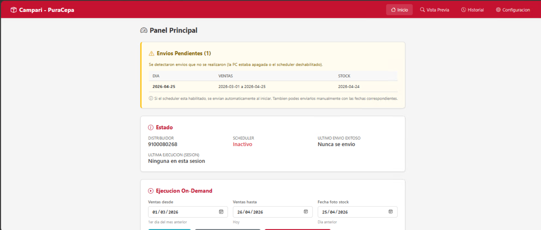The width and height of the screenshot is (541, 230).
Task: Click the DIA column header
Action: (156, 76)
